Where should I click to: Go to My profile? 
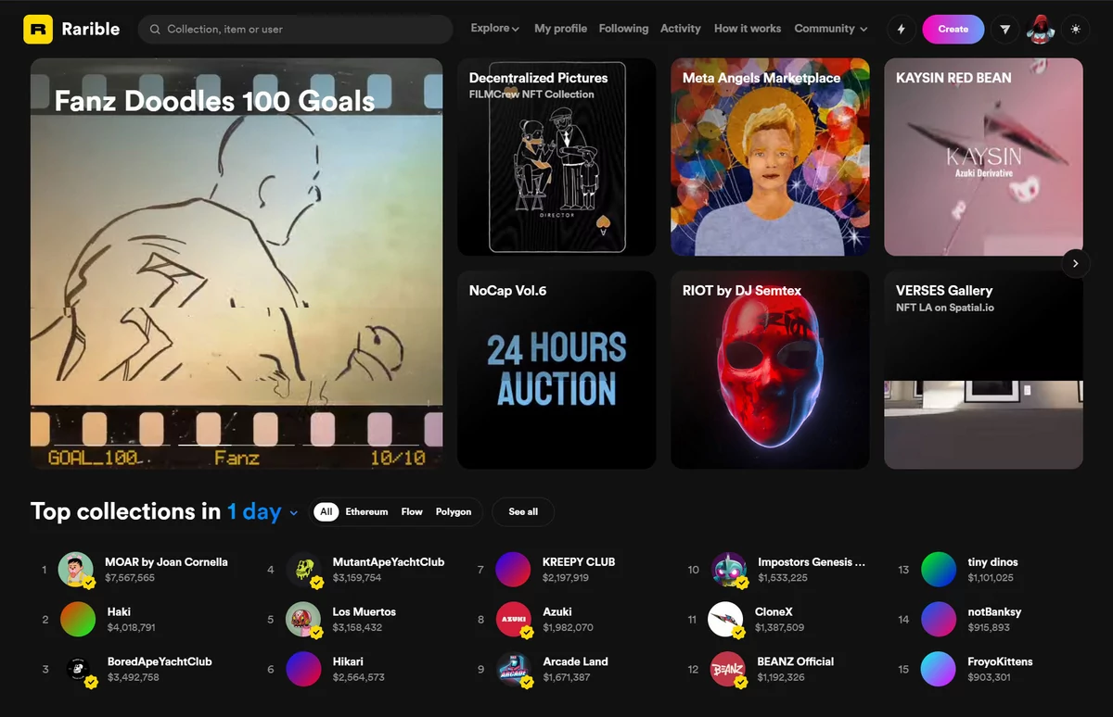560,29
